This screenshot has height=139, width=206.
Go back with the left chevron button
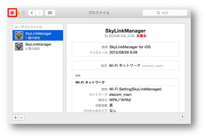click(32, 13)
